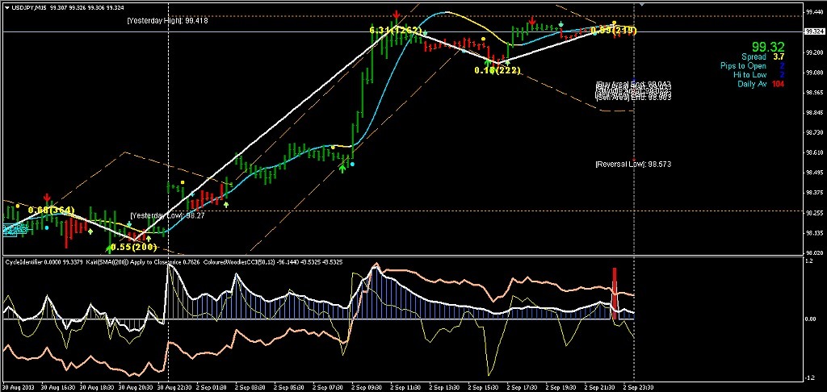Click the USDJPY,M15 chart title
Image resolution: width=827 pixels, height=392 pixels.
(x=28, y=6)
